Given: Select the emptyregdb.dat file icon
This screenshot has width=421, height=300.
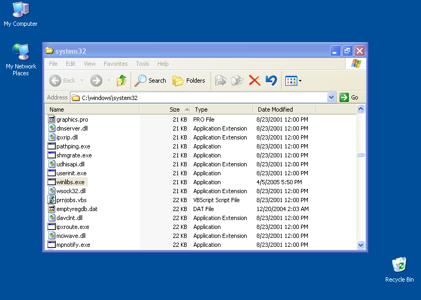Looking at the screenshot, I should 52,208.
